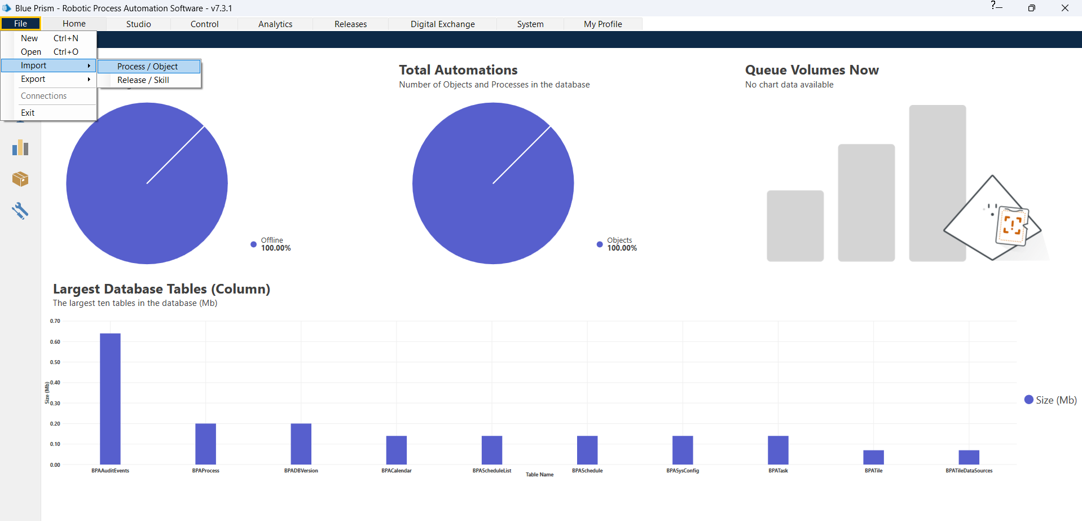
Task: Click the Offline legend dot
Action: coord(253,244)
